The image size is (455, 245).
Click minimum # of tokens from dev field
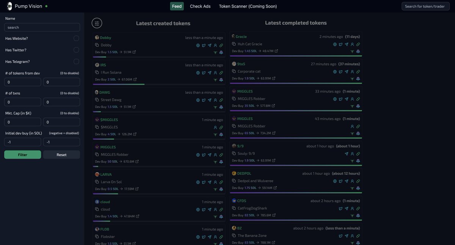pyautogui.click(x=22, y=82)
